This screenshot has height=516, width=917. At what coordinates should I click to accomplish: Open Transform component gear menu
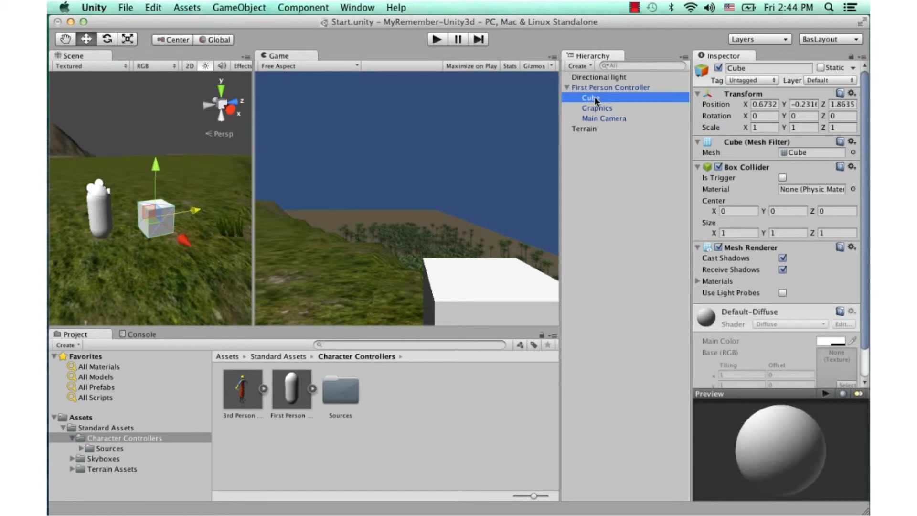[852, 93]
